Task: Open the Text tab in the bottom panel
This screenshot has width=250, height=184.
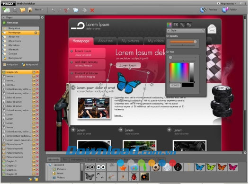Action: coord(65,159)
